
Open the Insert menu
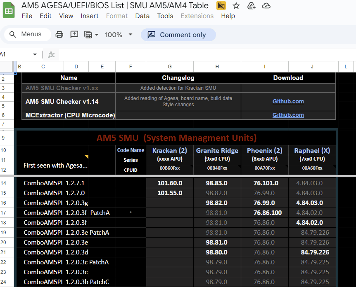click(x=90, y=16)
